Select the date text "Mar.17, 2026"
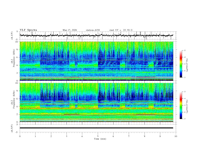198x153 pixels. [x=70, y=30]
